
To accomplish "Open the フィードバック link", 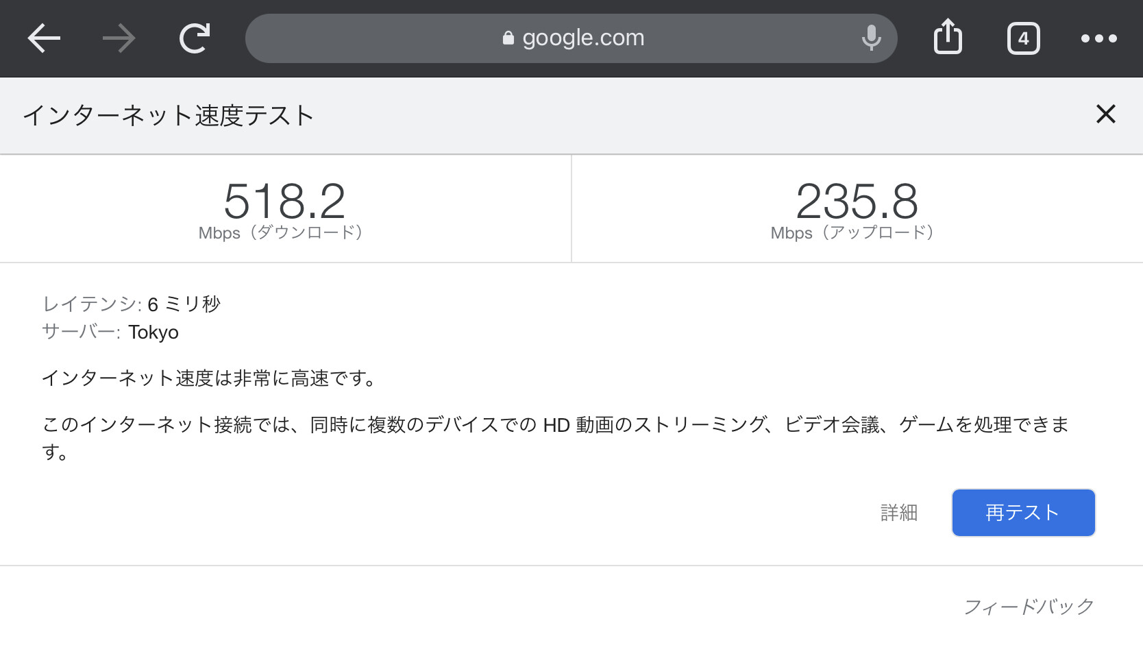I will tap(1029, 607).
